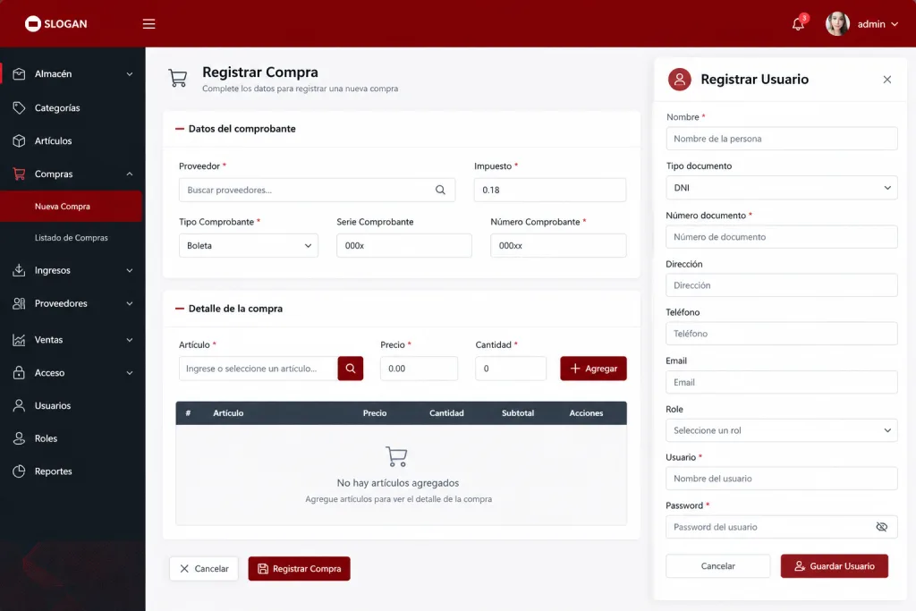916x611 pixels.
Task: Expand the Ingresos menu chevron
Action: point(130,270)
